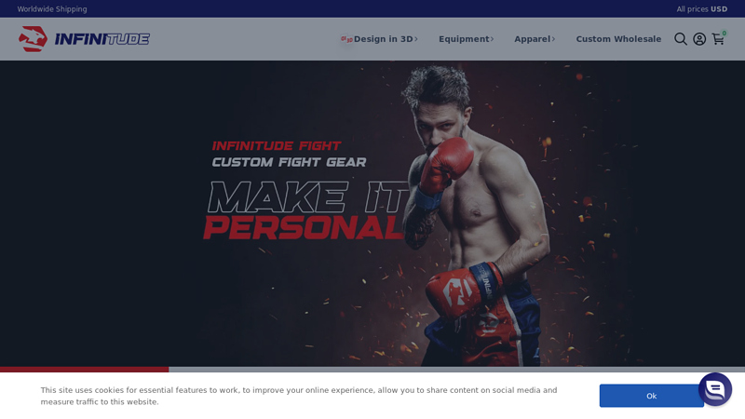Expand the Design in 3D menu
745x419 pixels.
tap(383, 39)
